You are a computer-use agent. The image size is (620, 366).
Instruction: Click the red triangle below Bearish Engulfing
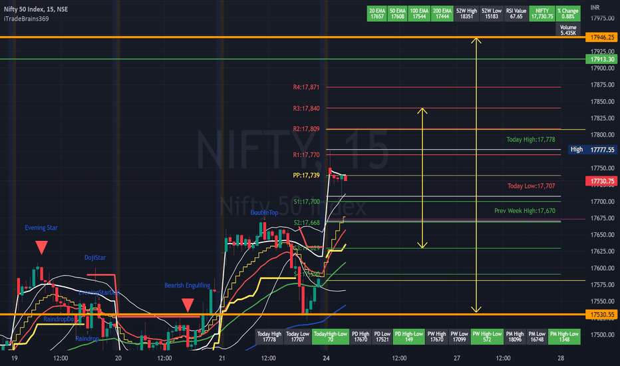[x=188, y=305]
